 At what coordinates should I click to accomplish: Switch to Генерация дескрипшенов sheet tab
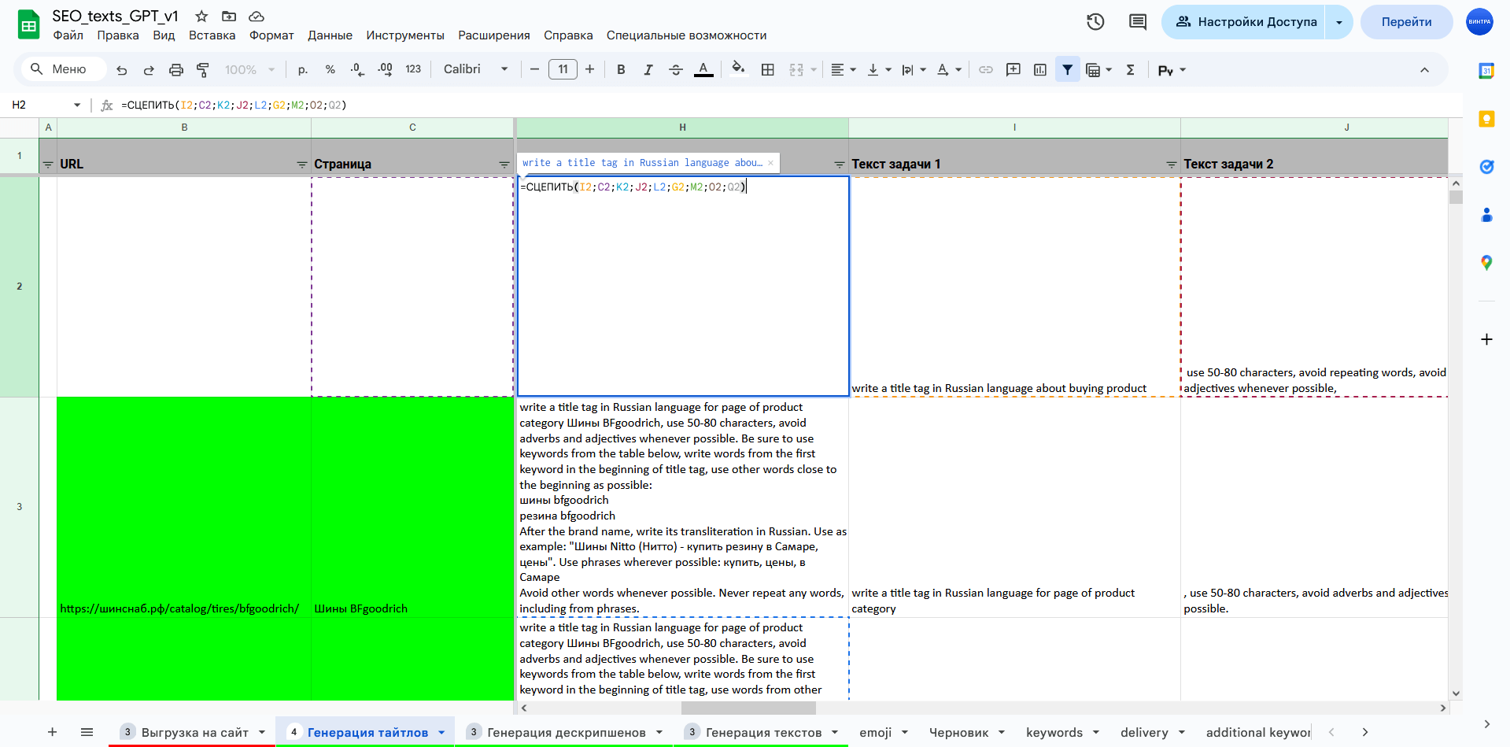(x=566, y=732)
